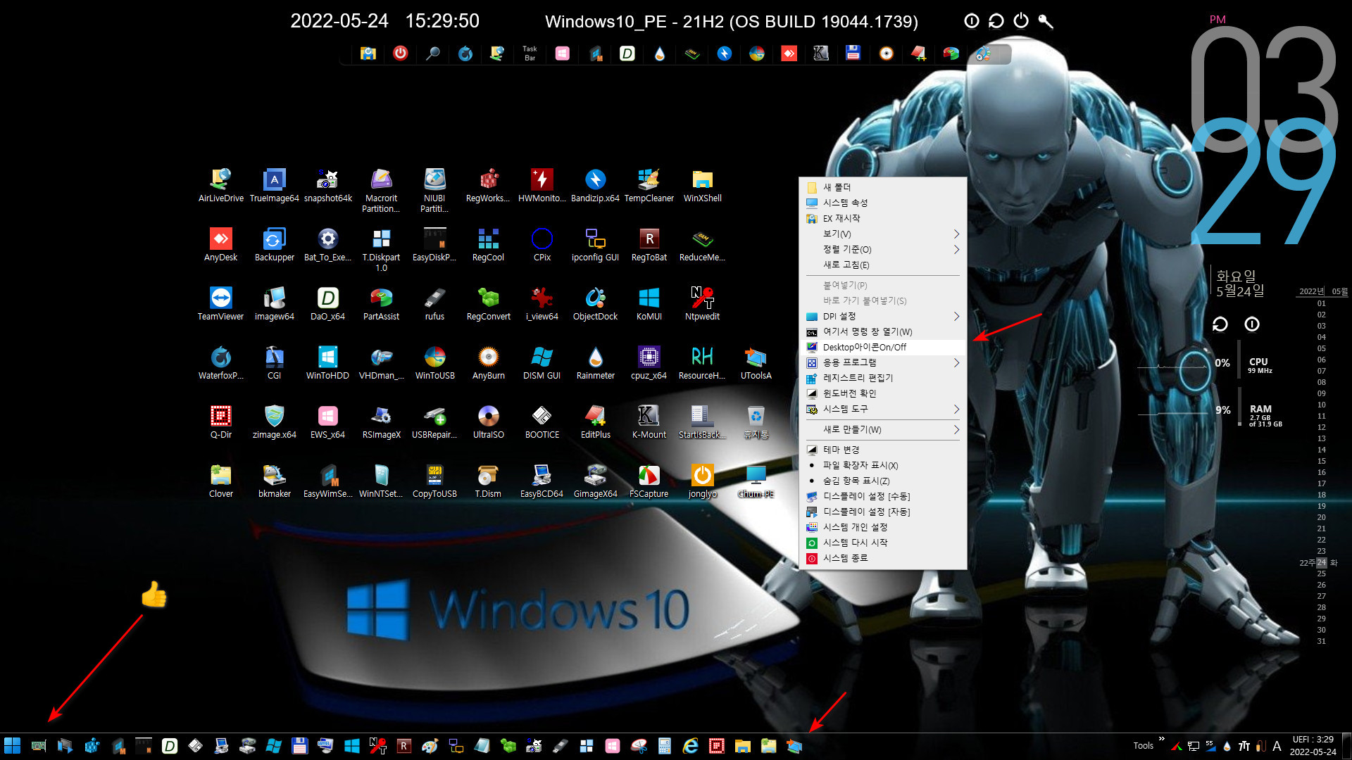This screenshot has height=760, width=1352.
Task: Launch snapshot64k from the desktop
Action: click(327, 185)
